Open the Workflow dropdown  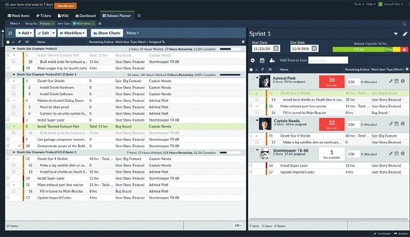[x=72, y=33]
